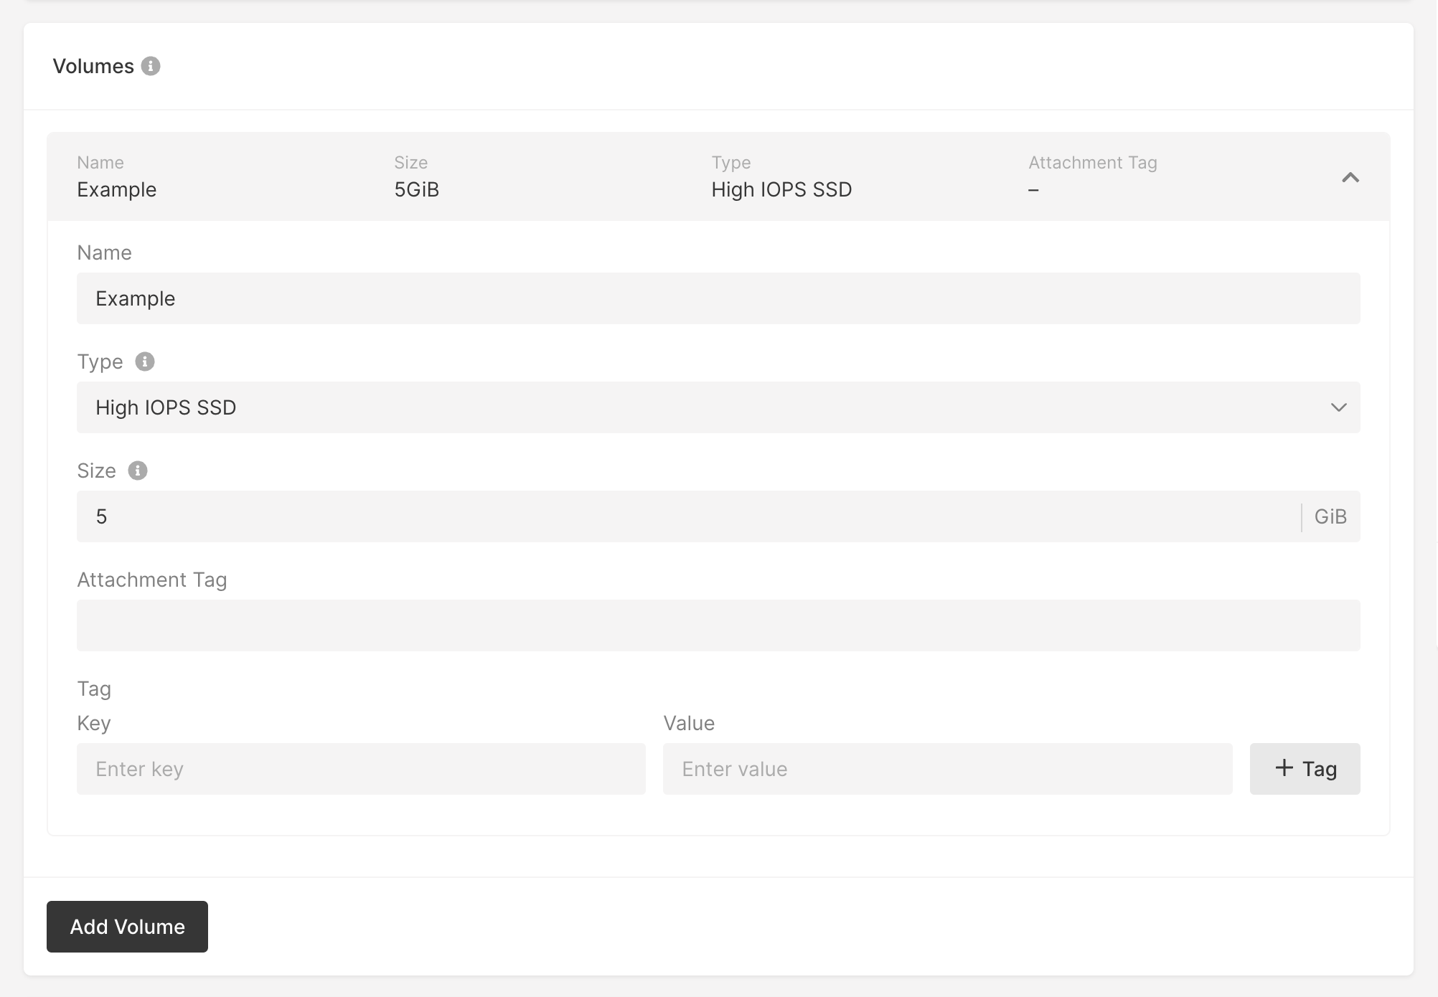1438x997 pixels.
Task: Click the GiB unit label in Size field
Action: (x=1330, y=516)
